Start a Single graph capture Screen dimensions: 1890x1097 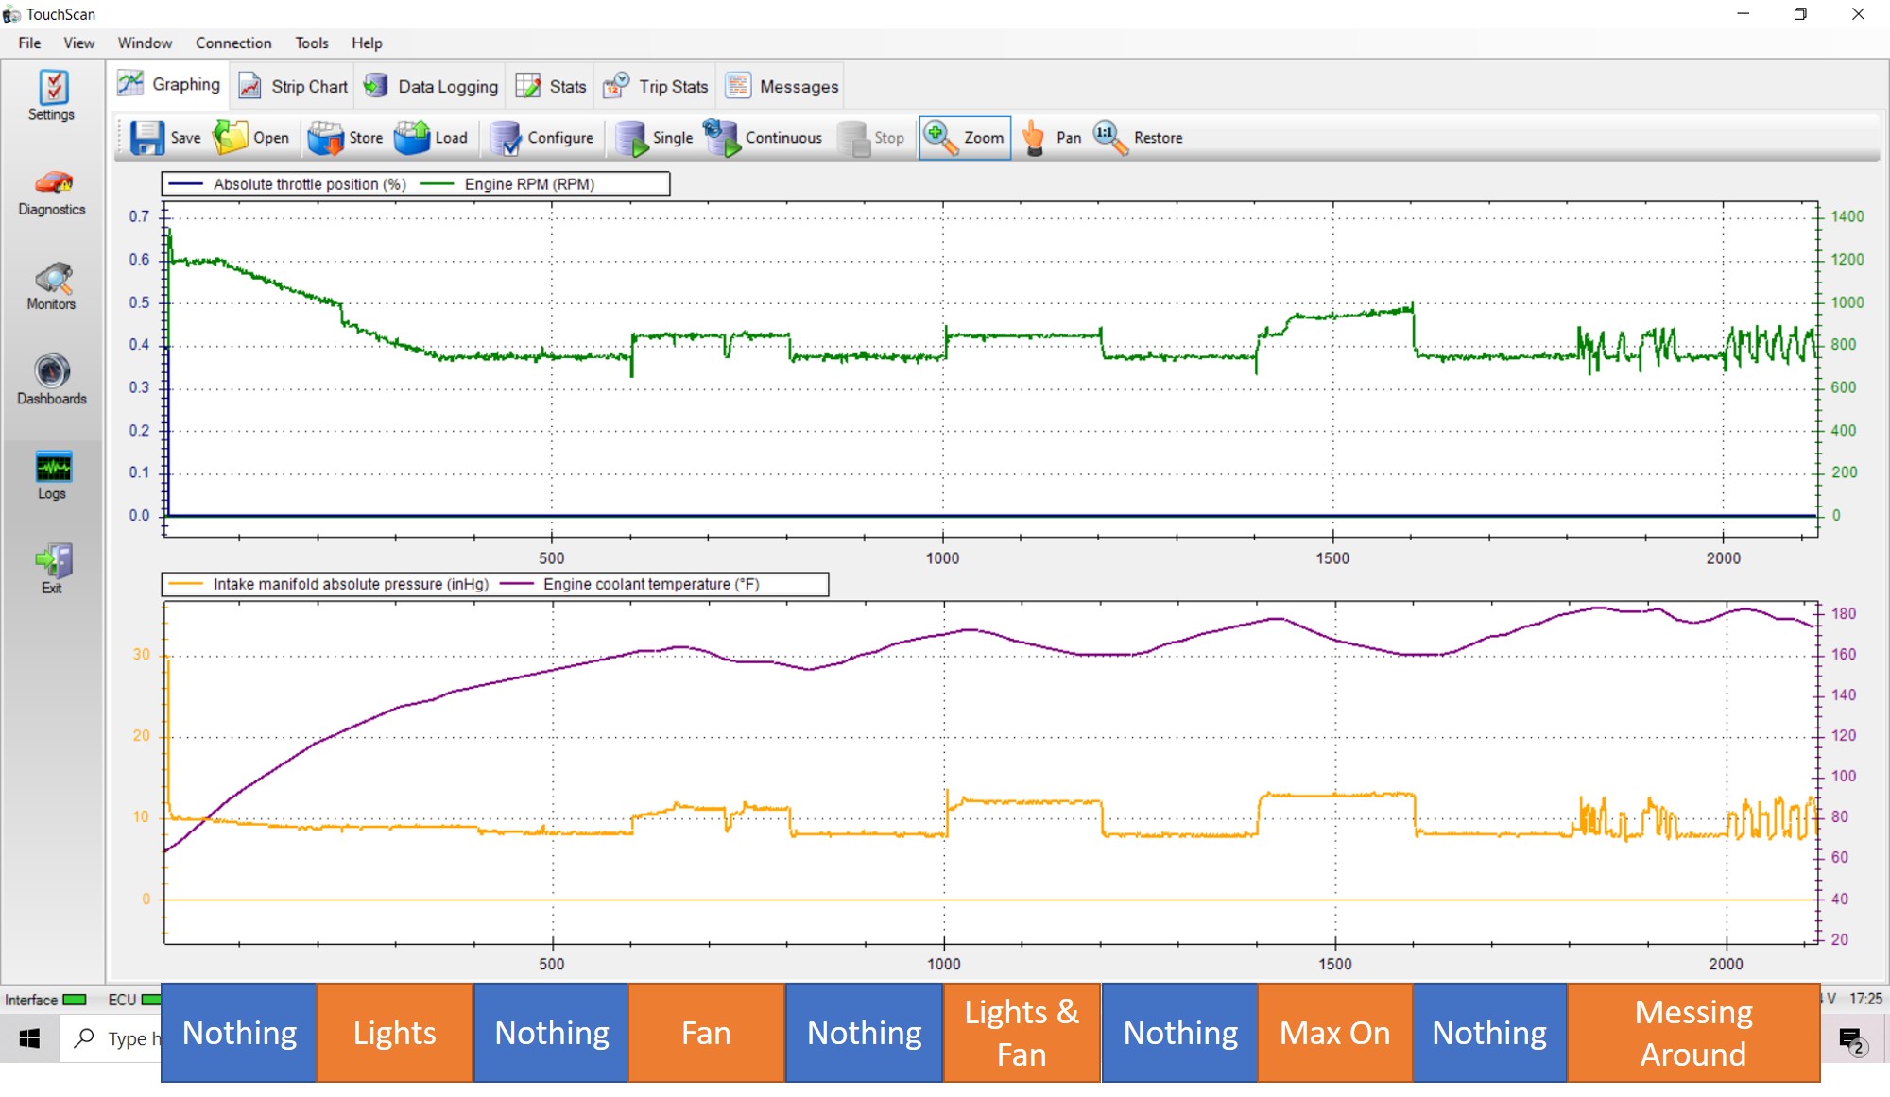[x=654, y=138]
